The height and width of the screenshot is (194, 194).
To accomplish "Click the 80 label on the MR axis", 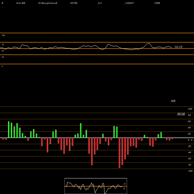I will 189,115.
